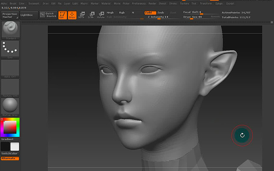
Task: Enable M material mode
Action: pos(133,13)
